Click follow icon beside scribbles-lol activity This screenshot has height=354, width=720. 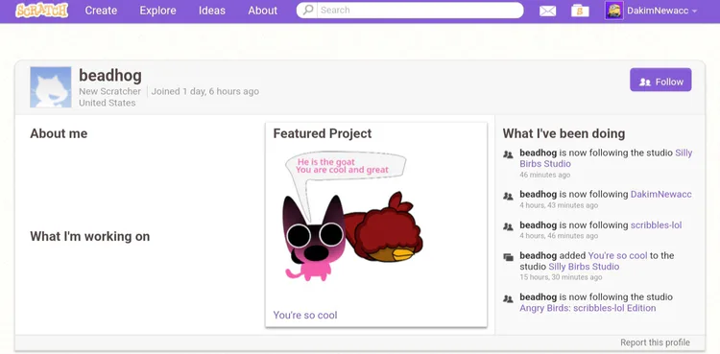[x=508, y=226]
